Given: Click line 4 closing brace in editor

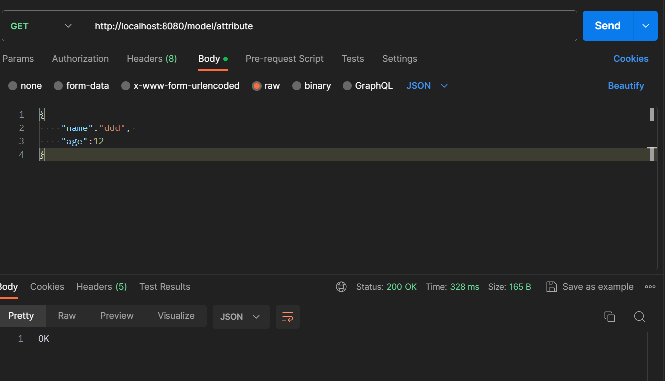Looking at the screenshot, I should (x=42, y=155).
